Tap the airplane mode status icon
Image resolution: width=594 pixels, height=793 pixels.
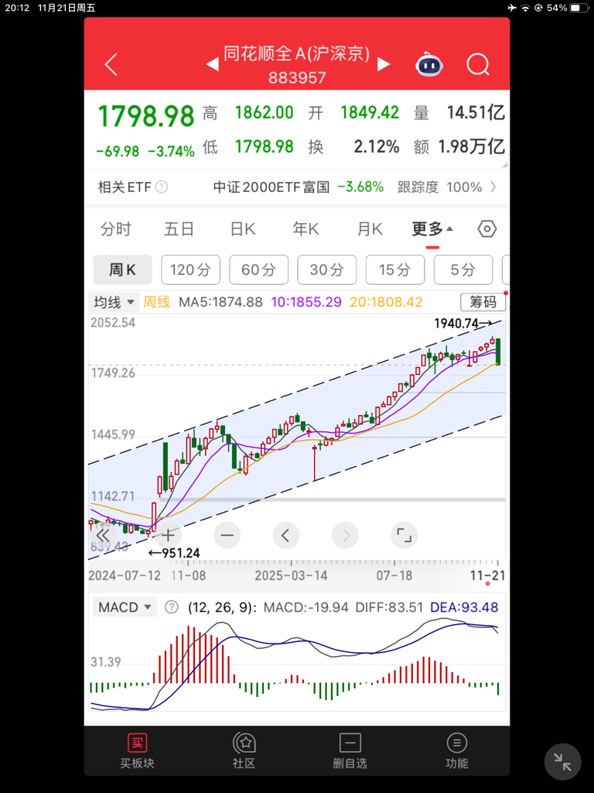512,8
